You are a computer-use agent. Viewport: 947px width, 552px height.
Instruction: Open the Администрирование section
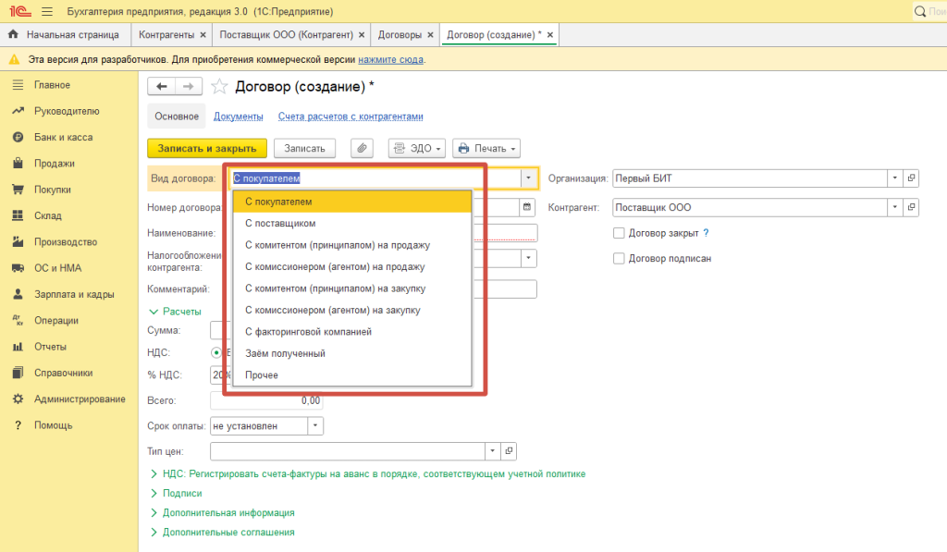tap(80, 399)
